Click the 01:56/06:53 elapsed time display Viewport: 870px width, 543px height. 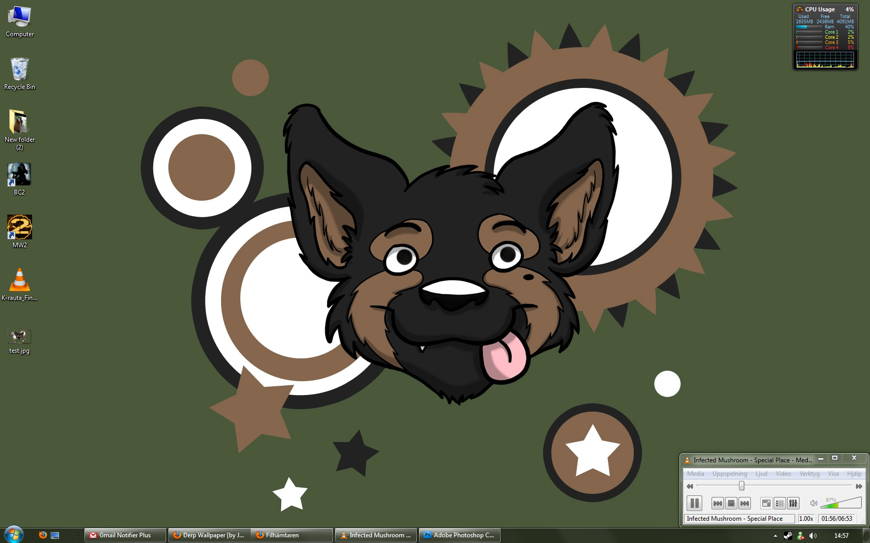[x=837, y=519]
